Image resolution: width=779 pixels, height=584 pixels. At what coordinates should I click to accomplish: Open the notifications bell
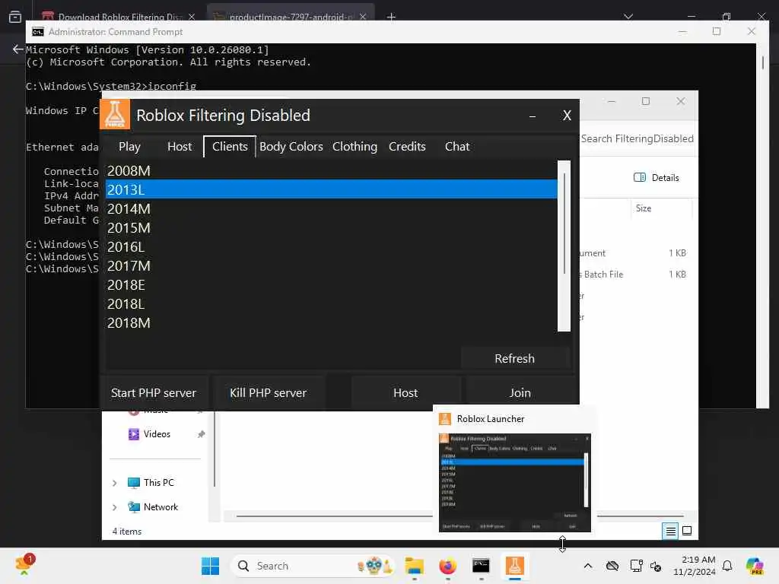coord(727,566)
